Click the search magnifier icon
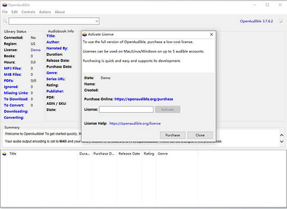287x209 pixels. pos(5,21)
